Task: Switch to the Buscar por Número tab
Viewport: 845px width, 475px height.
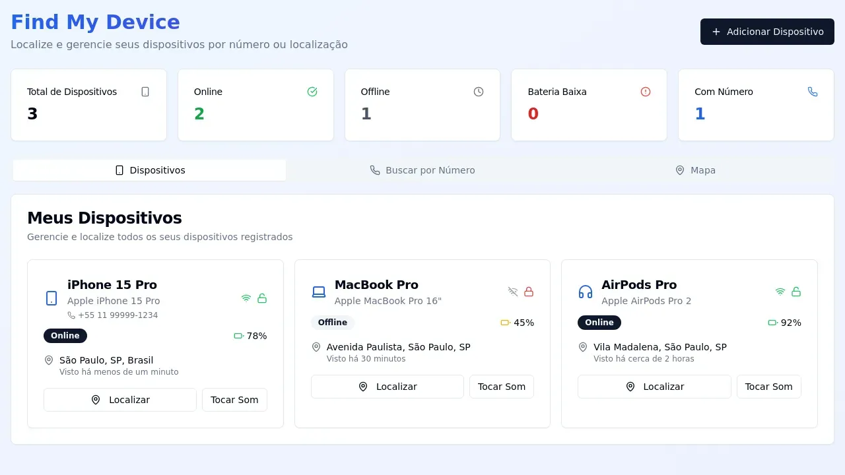Action: (x=422, y=170)
